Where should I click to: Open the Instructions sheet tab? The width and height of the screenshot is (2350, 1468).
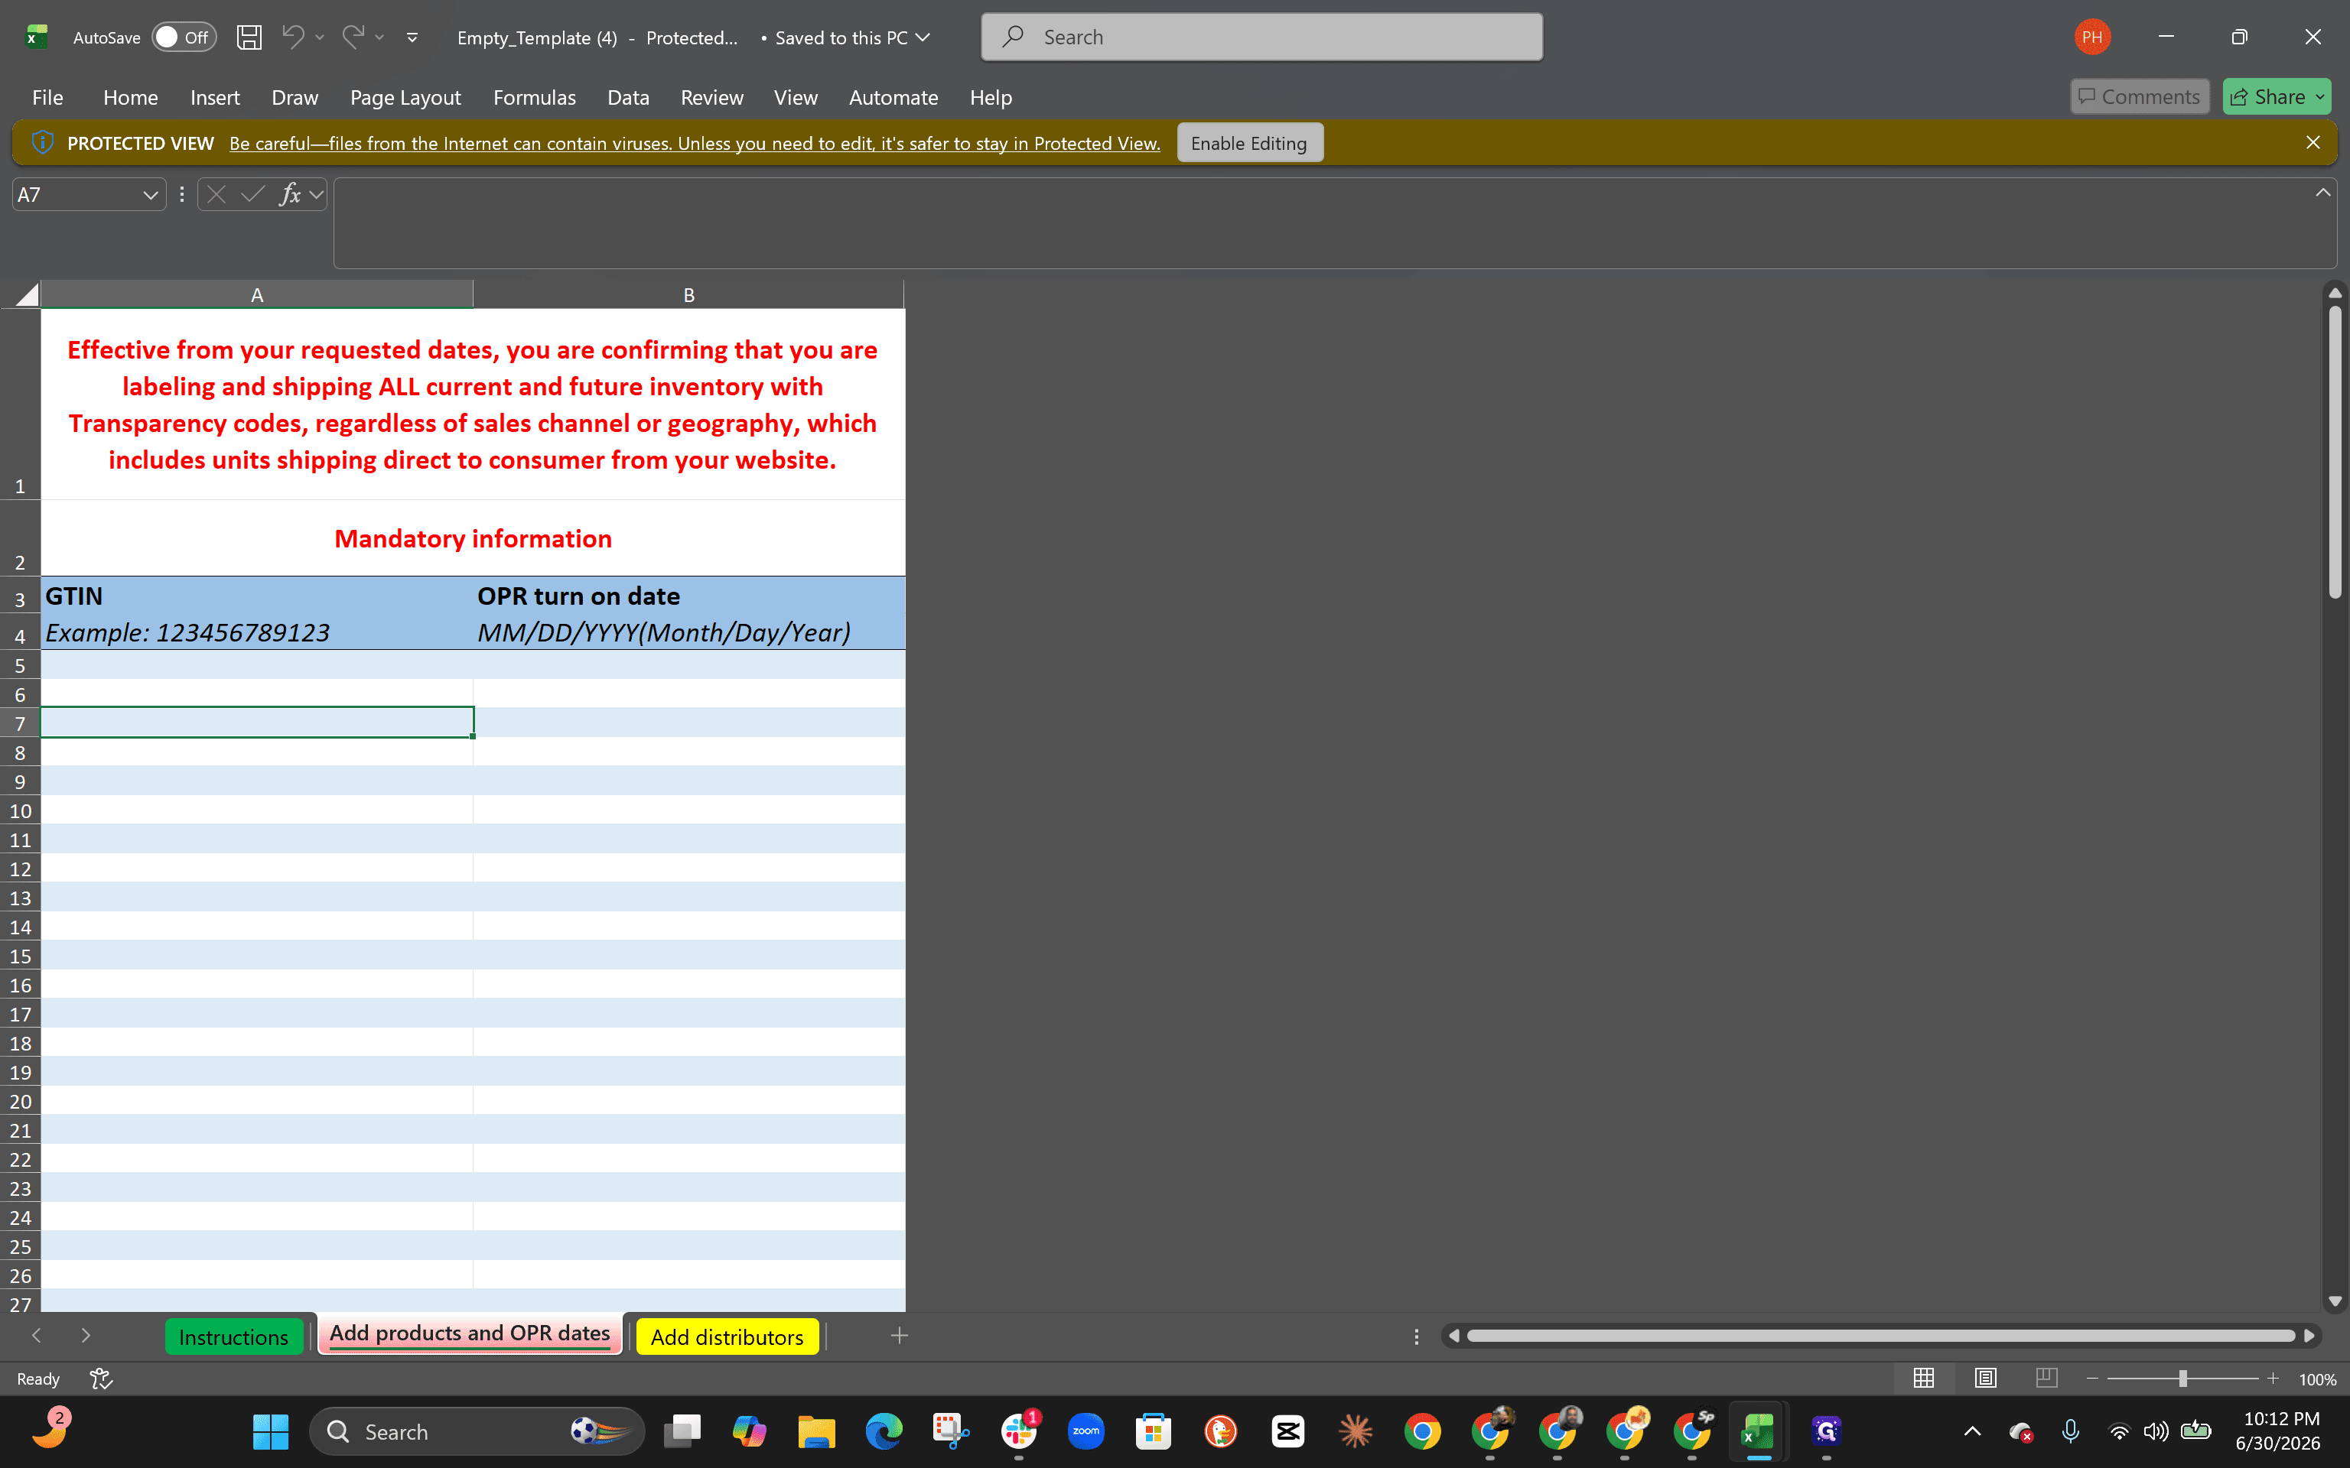point(233,1336)
